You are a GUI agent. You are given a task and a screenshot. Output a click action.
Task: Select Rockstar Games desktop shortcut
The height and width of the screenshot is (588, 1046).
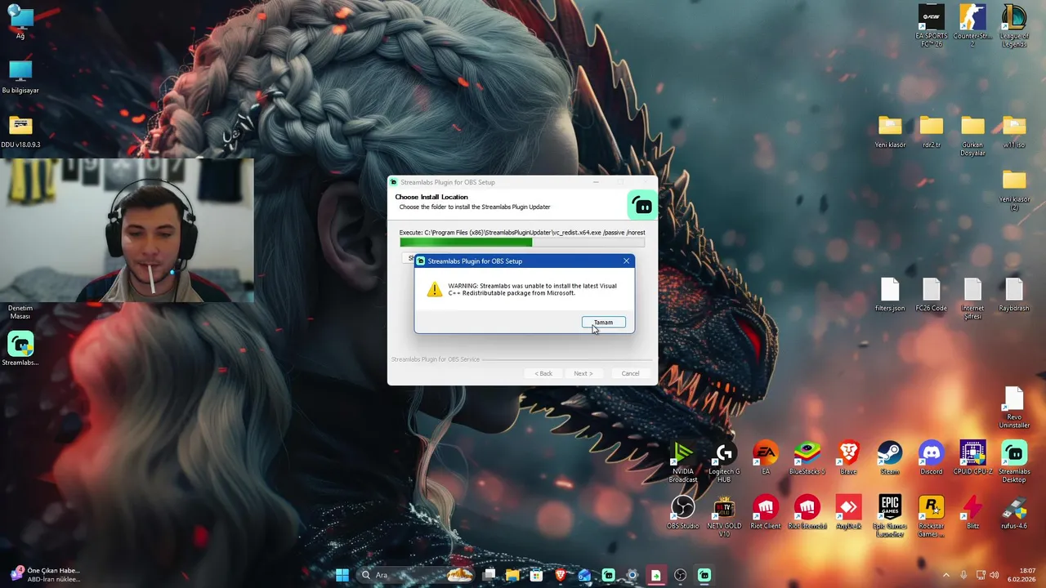point(931,517)
